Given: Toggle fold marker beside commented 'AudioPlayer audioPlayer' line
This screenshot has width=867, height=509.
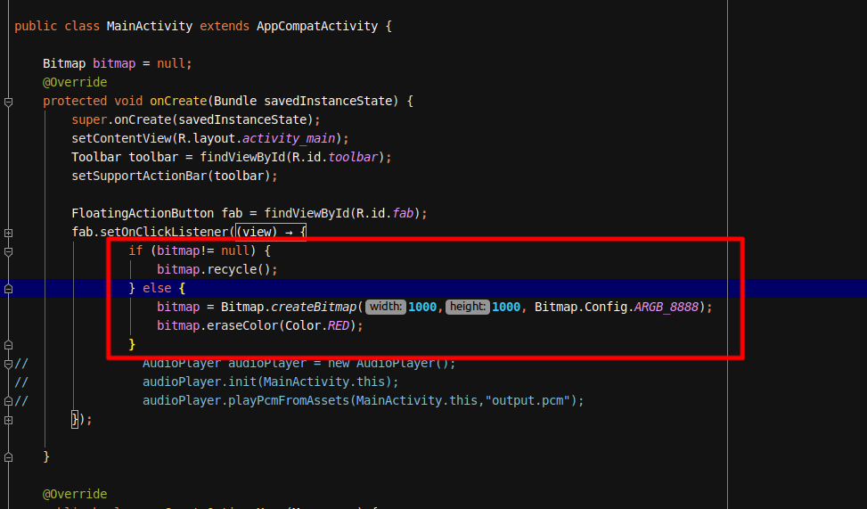Looking at the screenshot, I should [x=8, y=364].
